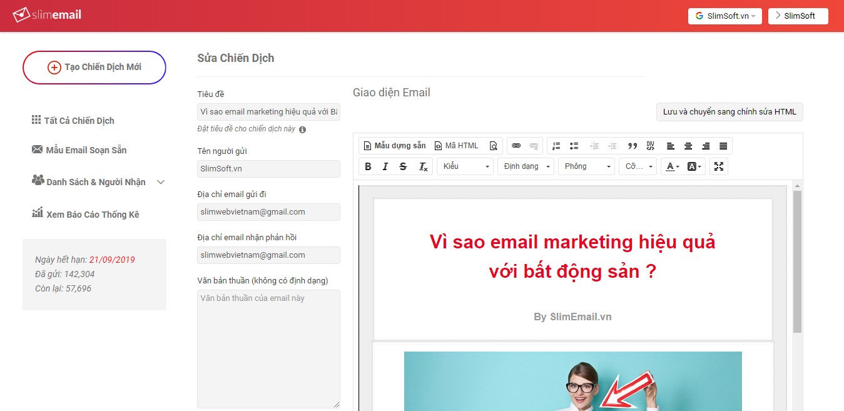This screenshot has width=844, height=411.
Task: Open the SlimSoft.vn account dropdown
Action: [725, 16]
